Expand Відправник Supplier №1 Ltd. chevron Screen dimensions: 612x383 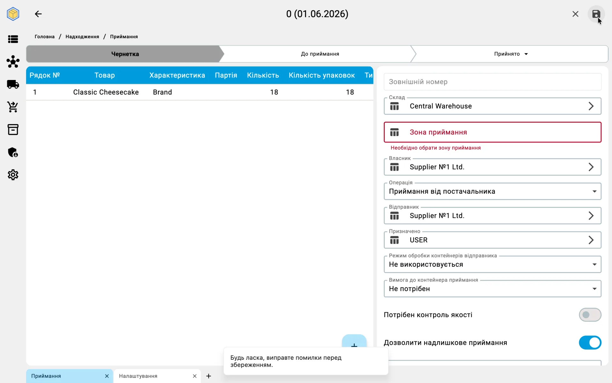[591, 216]
